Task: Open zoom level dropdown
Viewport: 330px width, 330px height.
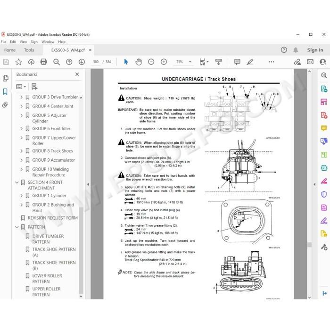Action: click(x=190, y=62)
